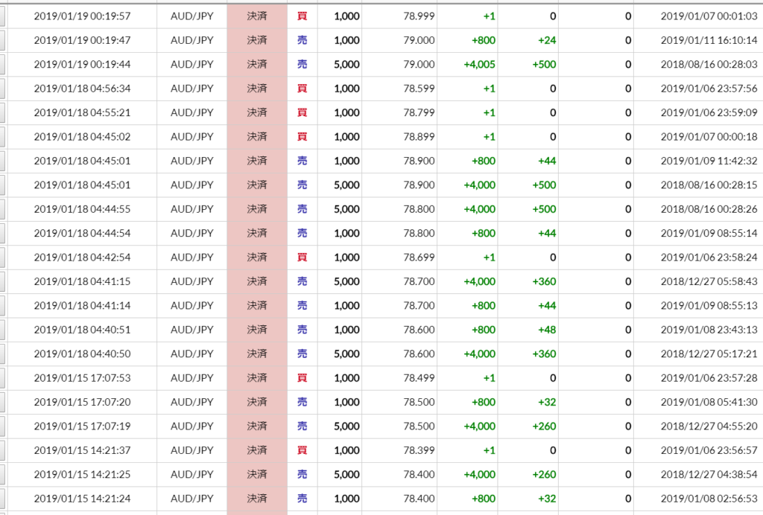This screenshot has height=515, width=763.
Task: Tick the row box beside 2019/01/18 04:41:15
Action: 1,282
